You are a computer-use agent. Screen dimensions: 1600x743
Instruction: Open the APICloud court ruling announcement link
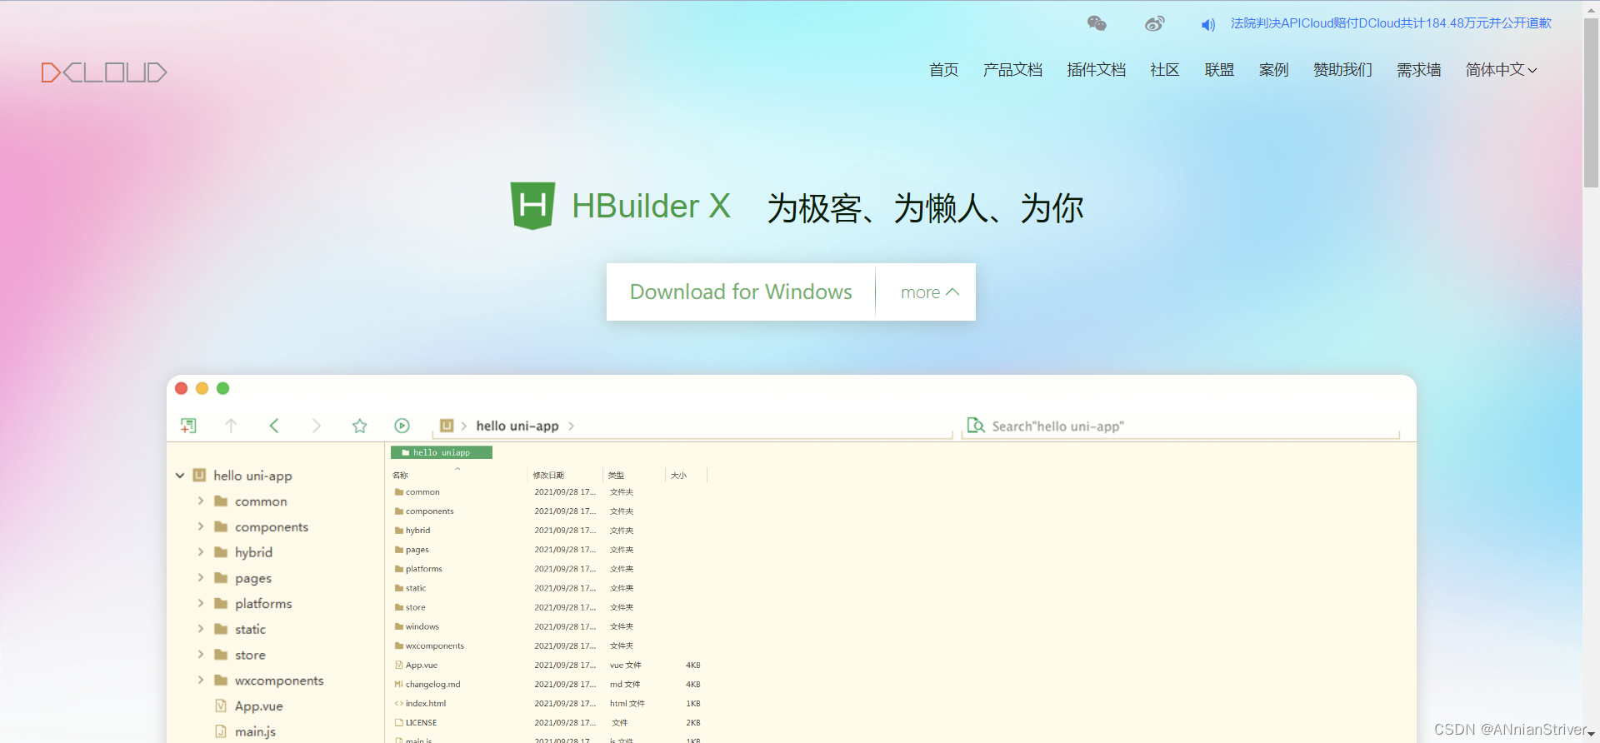point(1391,23)
